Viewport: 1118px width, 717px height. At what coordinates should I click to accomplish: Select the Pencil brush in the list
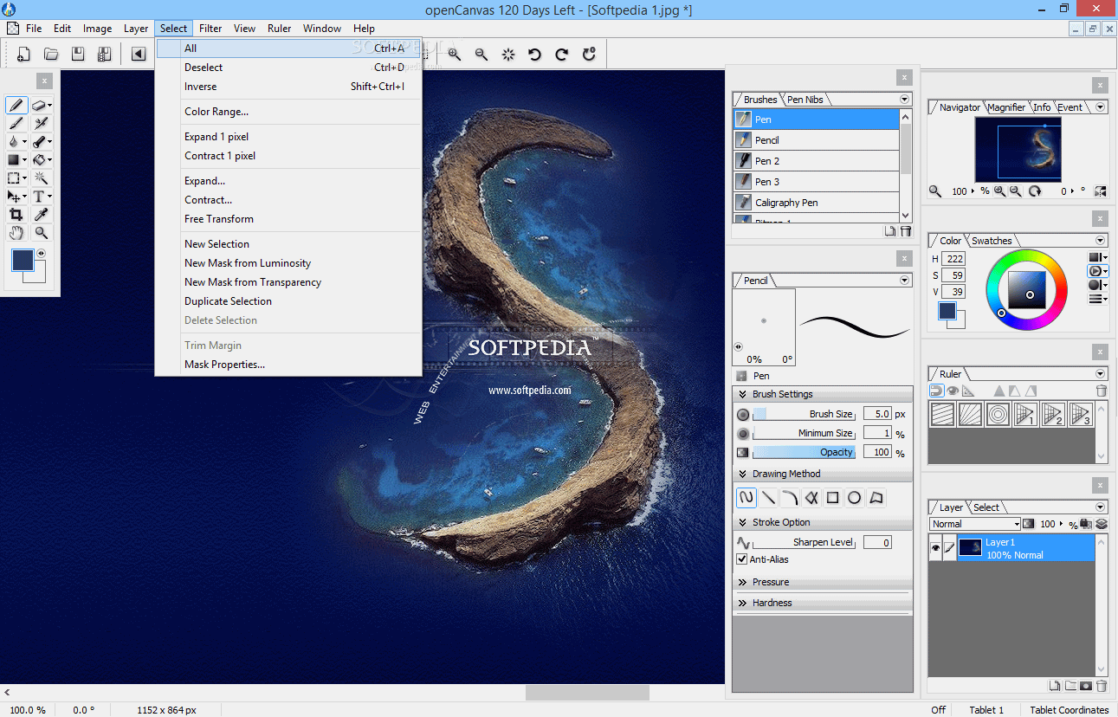click(x=817, y=140)
